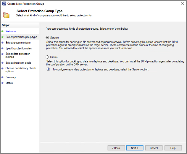This screenshot has height=154, width=187.
Task: Open the Welcome step link
Action: [11, 31]
